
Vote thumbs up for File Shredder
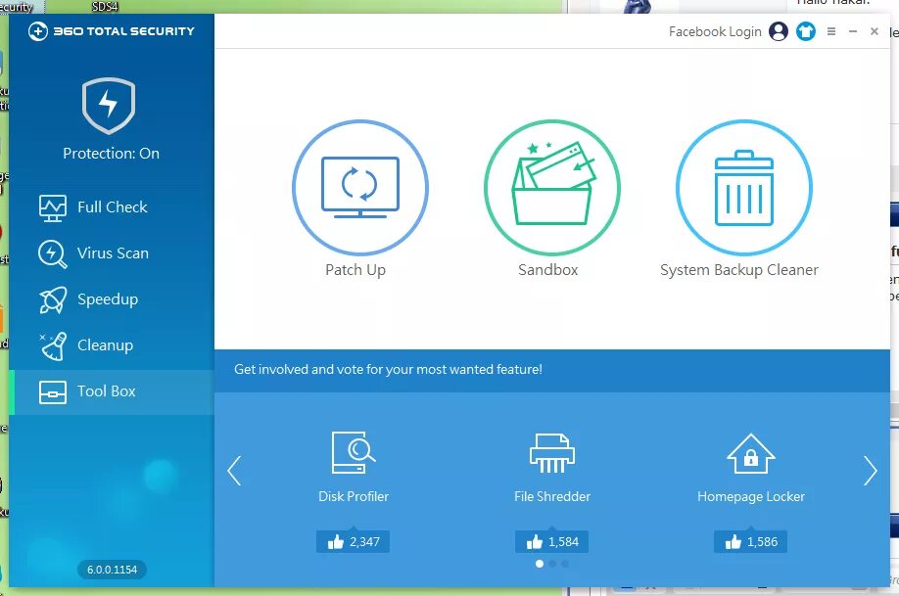(x=551, y=541)
